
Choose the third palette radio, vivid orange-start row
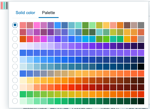[x=15, y=39]
